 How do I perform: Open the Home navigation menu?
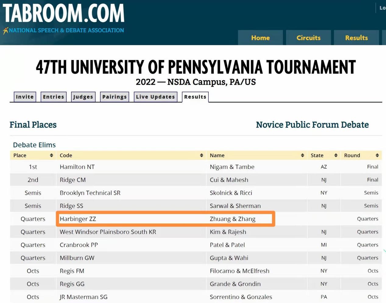pos(260,38)
